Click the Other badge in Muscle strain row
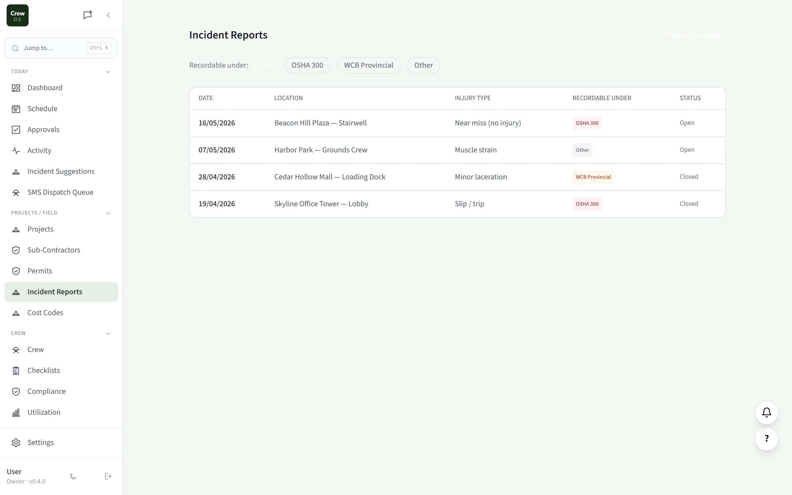Image resolution: width=792 pixels, height=495 pixels. (x=582, y=150)
